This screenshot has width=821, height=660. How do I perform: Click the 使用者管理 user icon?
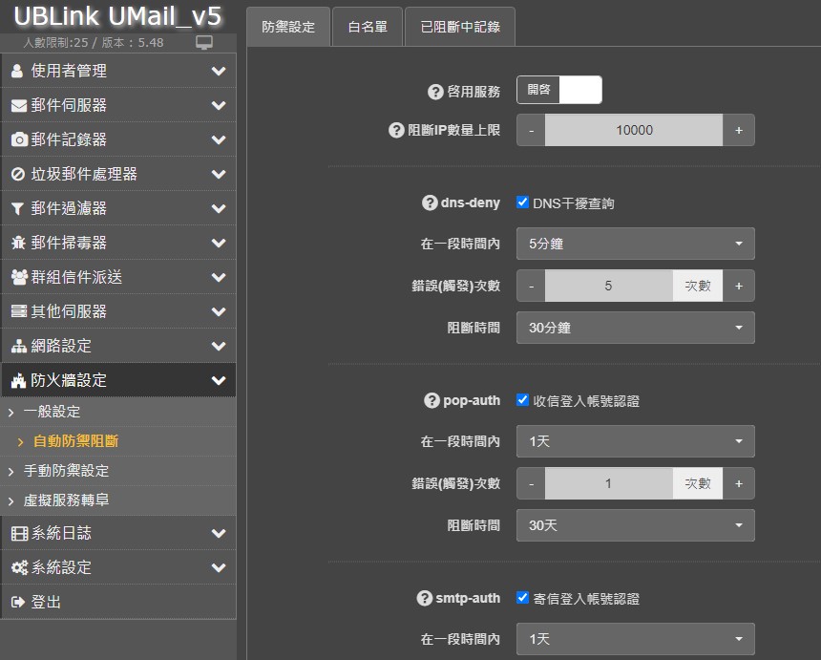[17, 71]
